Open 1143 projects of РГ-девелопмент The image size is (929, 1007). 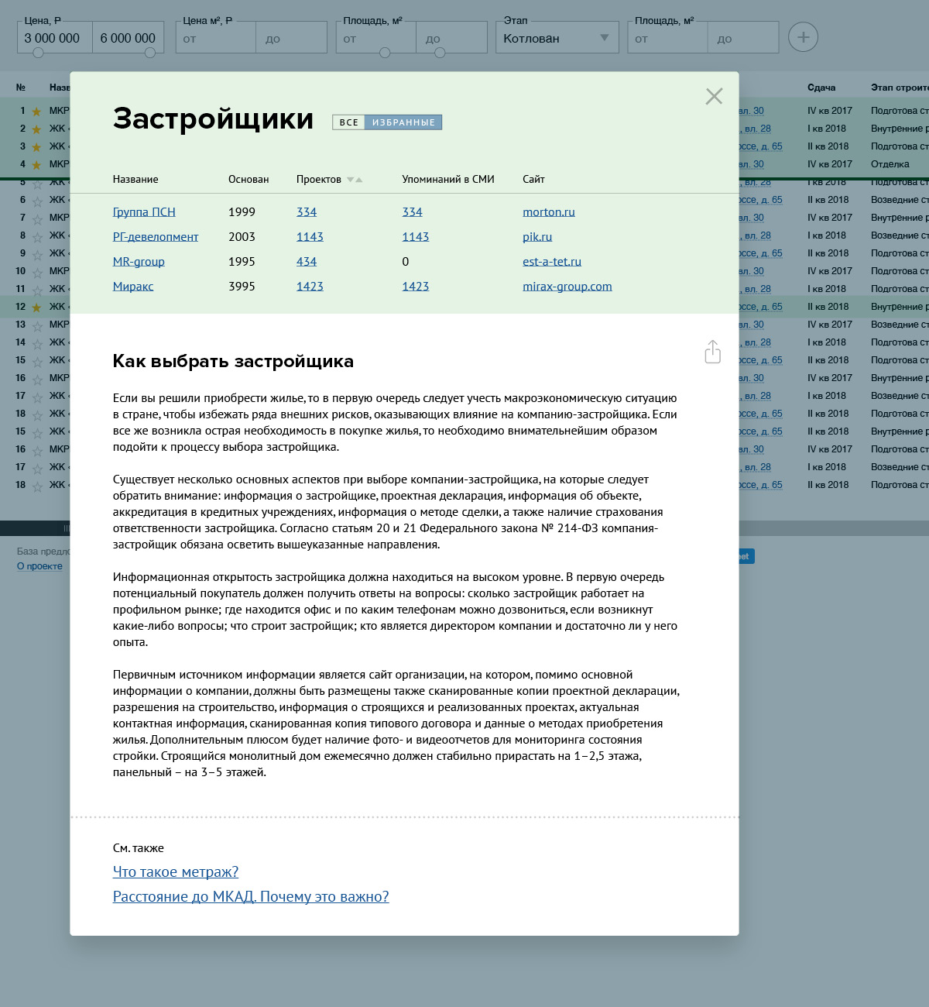[310, 237]
